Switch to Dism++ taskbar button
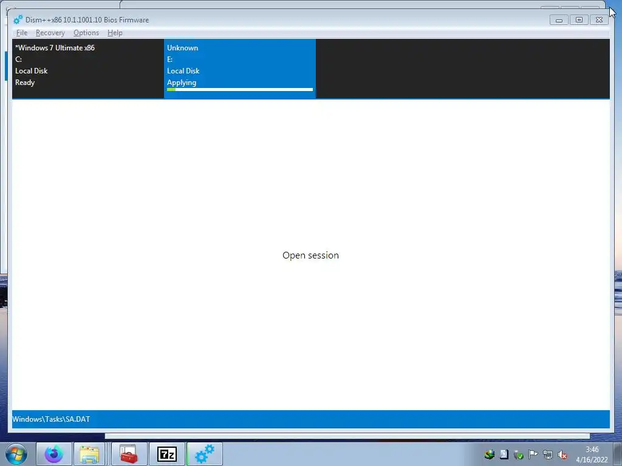Viewport: 622px width, 466px height. tap(205, 454)
